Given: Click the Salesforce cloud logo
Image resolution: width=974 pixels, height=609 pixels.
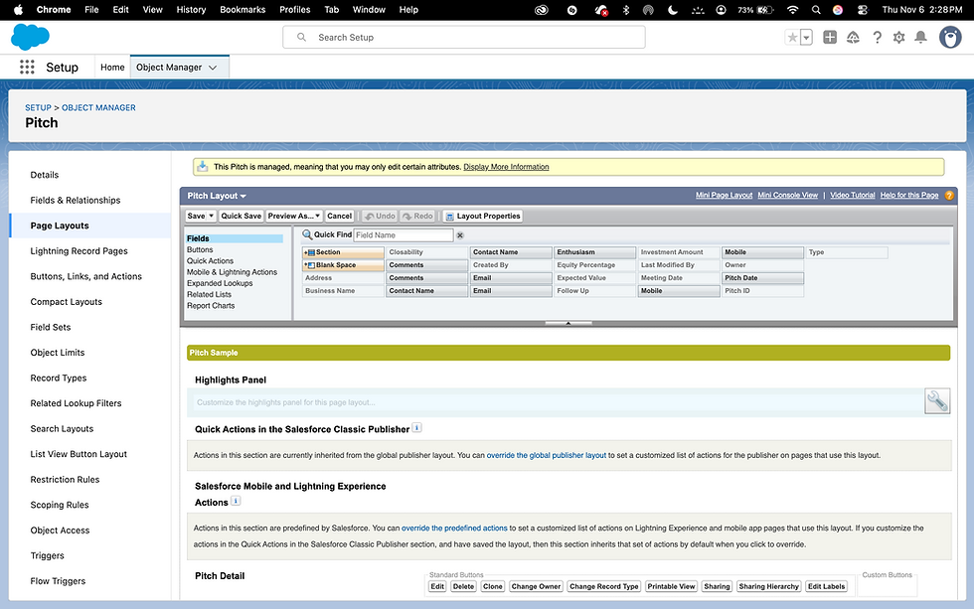Looking at the screenshot, I should tap(30, 37).
